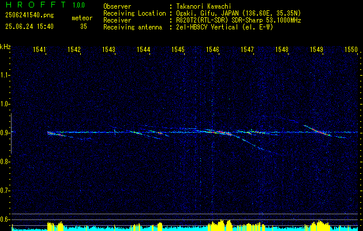Click the 1545 time marker
363x231 pixels.
[x=178, y=49]
